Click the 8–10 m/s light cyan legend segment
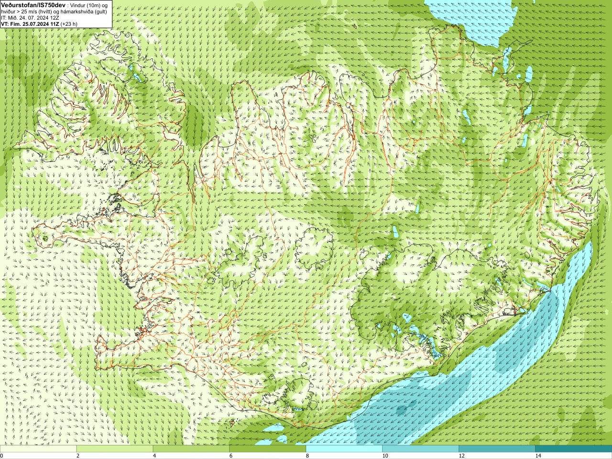Image resolution: width=612 pixels, height=459 pixels. pyautogui.click(x=344, y=449)
